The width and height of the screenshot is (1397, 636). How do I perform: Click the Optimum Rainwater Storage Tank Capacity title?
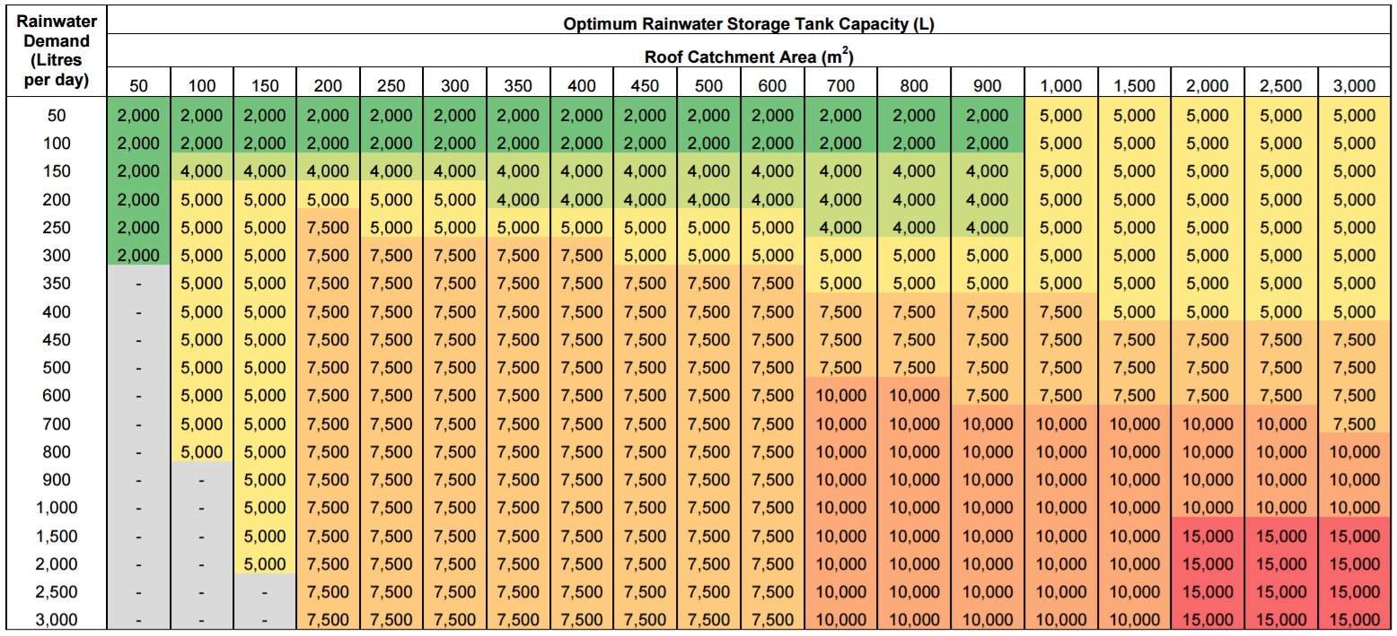click(748, 25)
